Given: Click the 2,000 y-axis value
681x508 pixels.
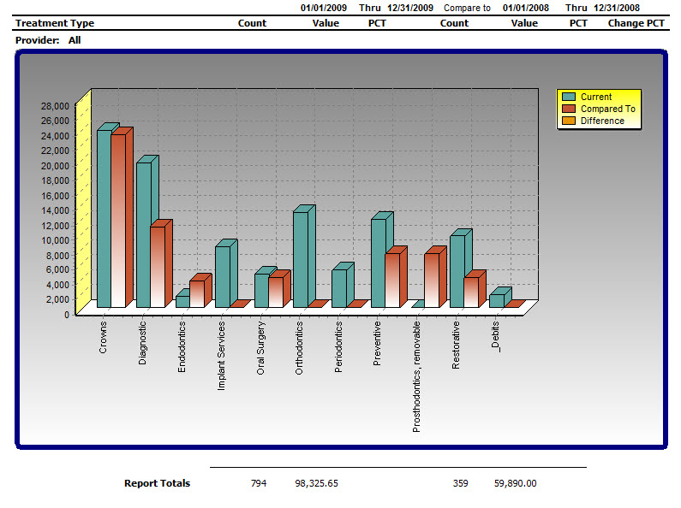Looking at the screenshot, I should pyautogui.click(x=57, y=299).
